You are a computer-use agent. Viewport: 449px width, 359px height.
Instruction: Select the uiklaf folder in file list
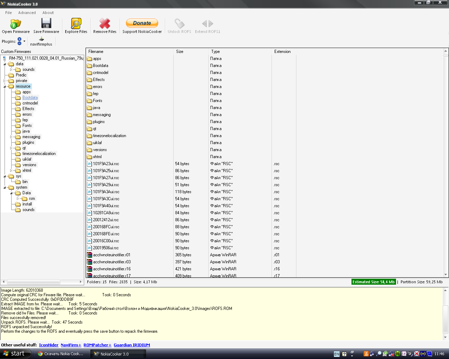[97, 143]
